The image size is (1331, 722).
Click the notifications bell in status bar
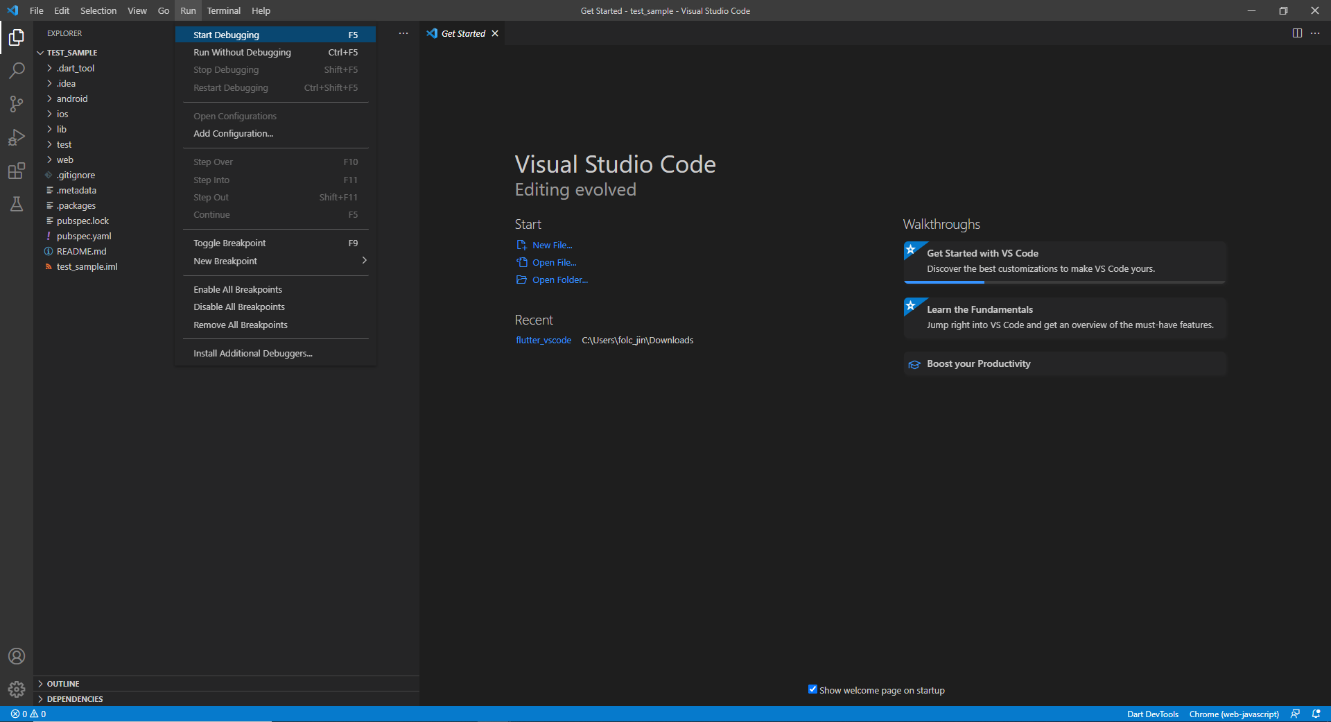(1316, 714)
